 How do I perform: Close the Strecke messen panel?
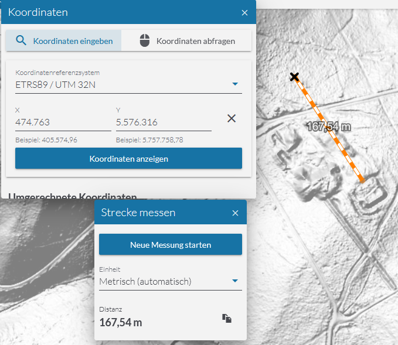235,213
